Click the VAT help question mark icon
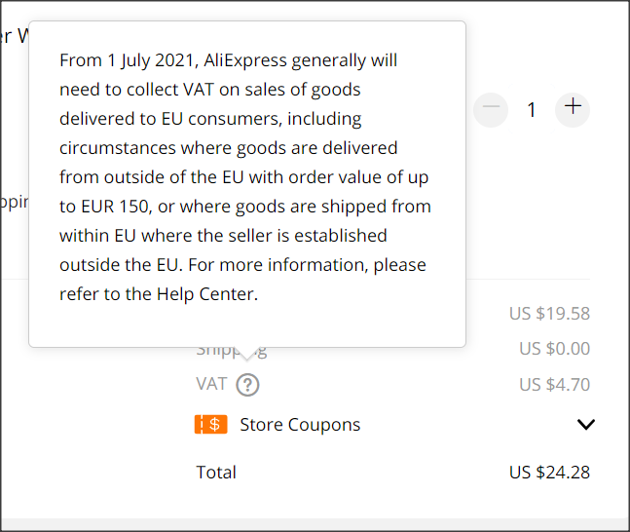Screen dimensions: 630x532 point(247,385)
